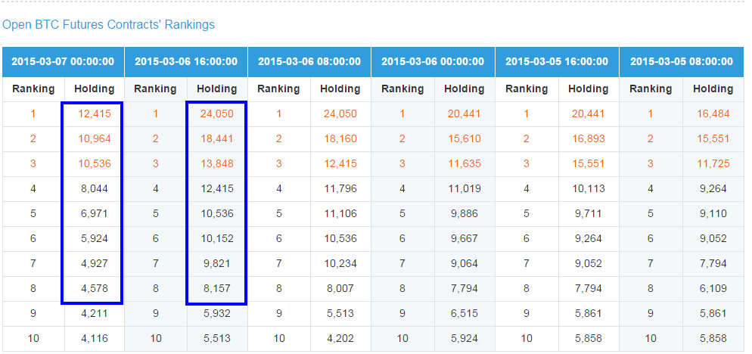This screenshot has height=354, width=752.
Task: Select the 6,109 holding cell
Action: (713, 288)
